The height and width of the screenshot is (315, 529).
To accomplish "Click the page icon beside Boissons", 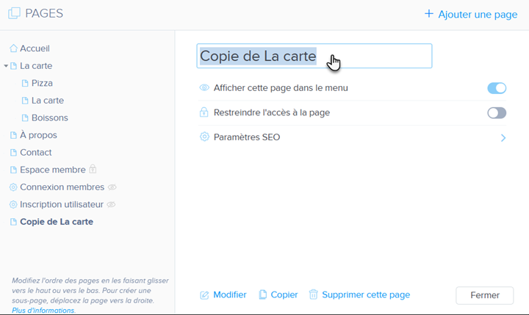I will pos(25,117).
